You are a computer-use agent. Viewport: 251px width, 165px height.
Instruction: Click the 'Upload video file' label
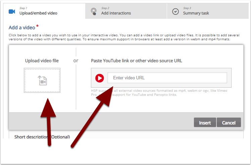(42, 61)
